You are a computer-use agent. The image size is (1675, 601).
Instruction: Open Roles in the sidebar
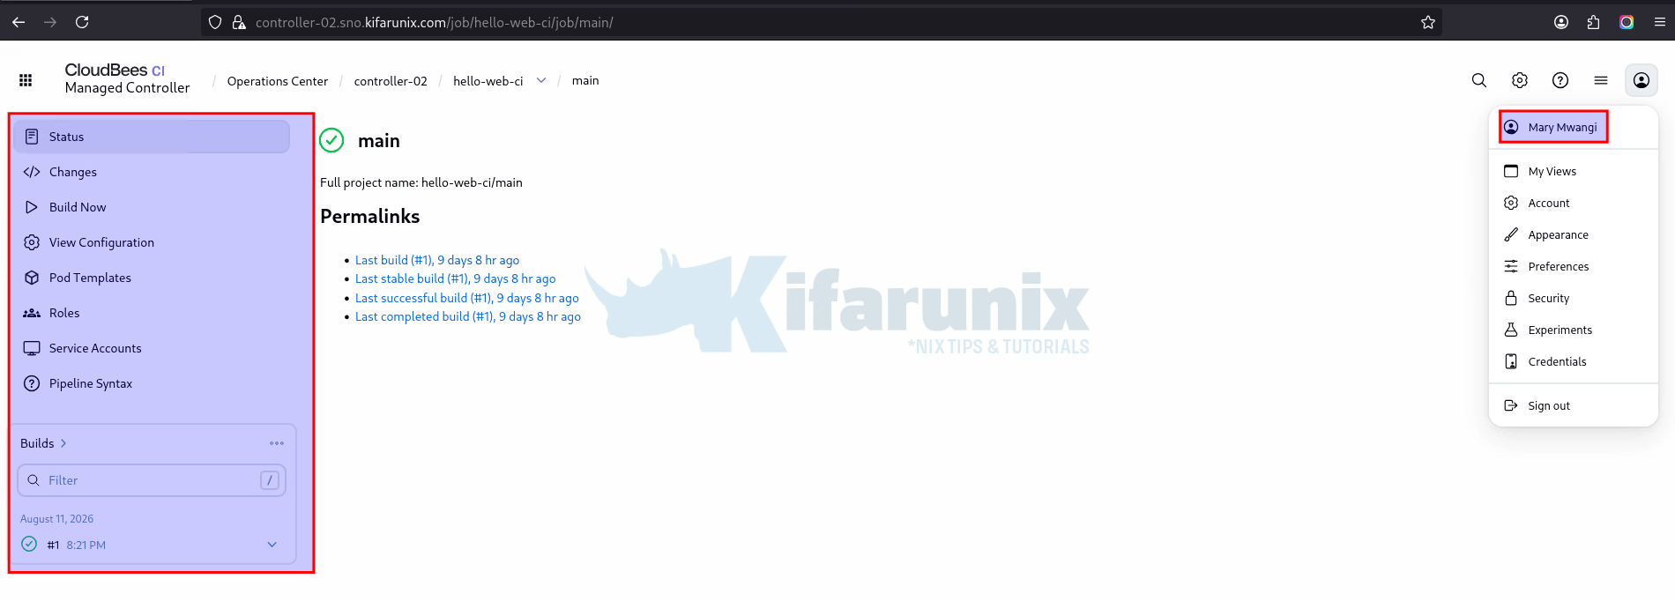pyautogui.click(x=152, y=313)
